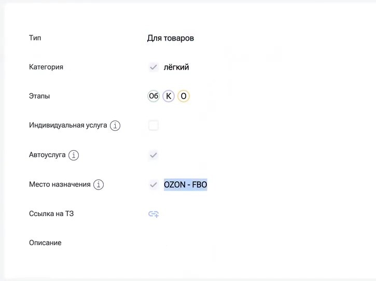Click the Описание field label
This screenshot has height=281, width=376.
click(45, 243)
